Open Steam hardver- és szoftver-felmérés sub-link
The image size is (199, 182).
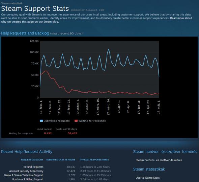point(159,160)
